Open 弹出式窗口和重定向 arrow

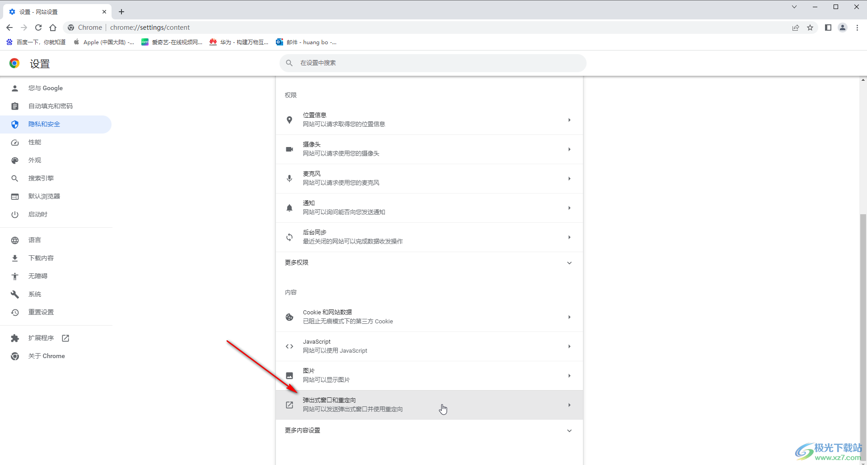point(569,405)
